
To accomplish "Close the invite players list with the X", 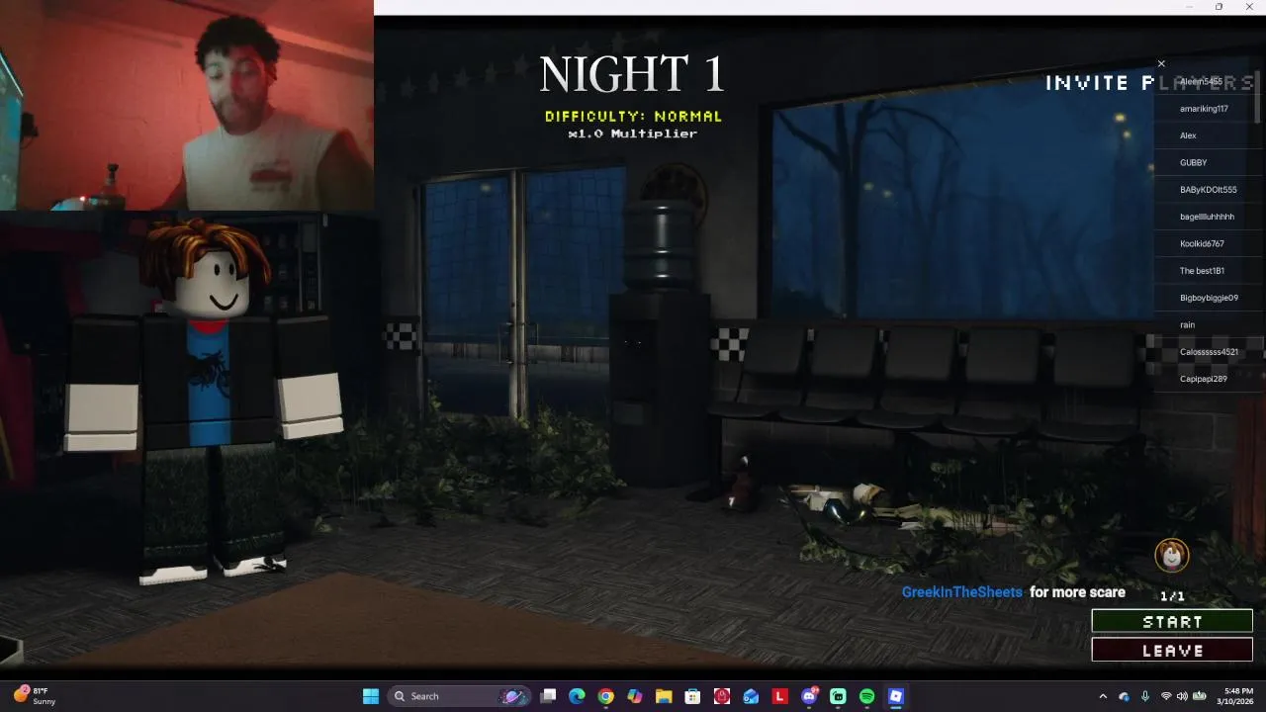I will (x=1161, y=64).
